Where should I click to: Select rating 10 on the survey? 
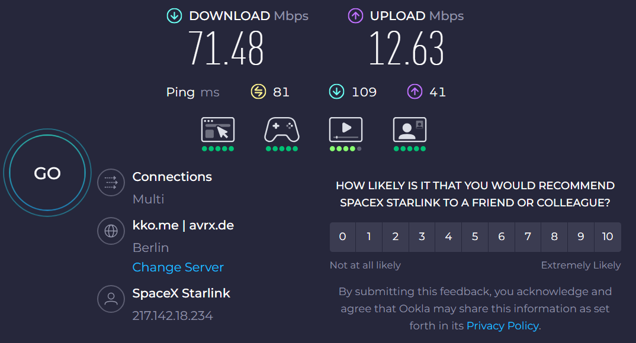pos(608,237)
